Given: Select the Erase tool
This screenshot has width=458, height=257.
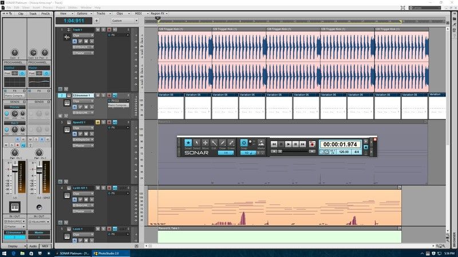Looking at the screenshot, I should (231, 143).
